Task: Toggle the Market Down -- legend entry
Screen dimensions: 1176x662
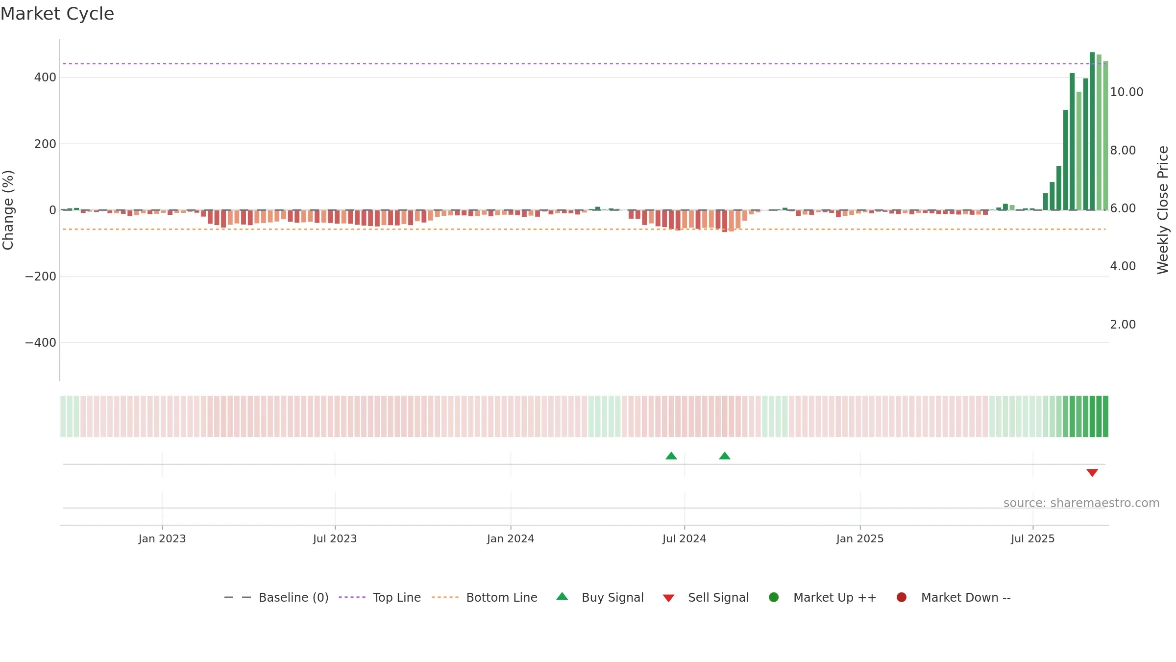Action: (953, 597)
